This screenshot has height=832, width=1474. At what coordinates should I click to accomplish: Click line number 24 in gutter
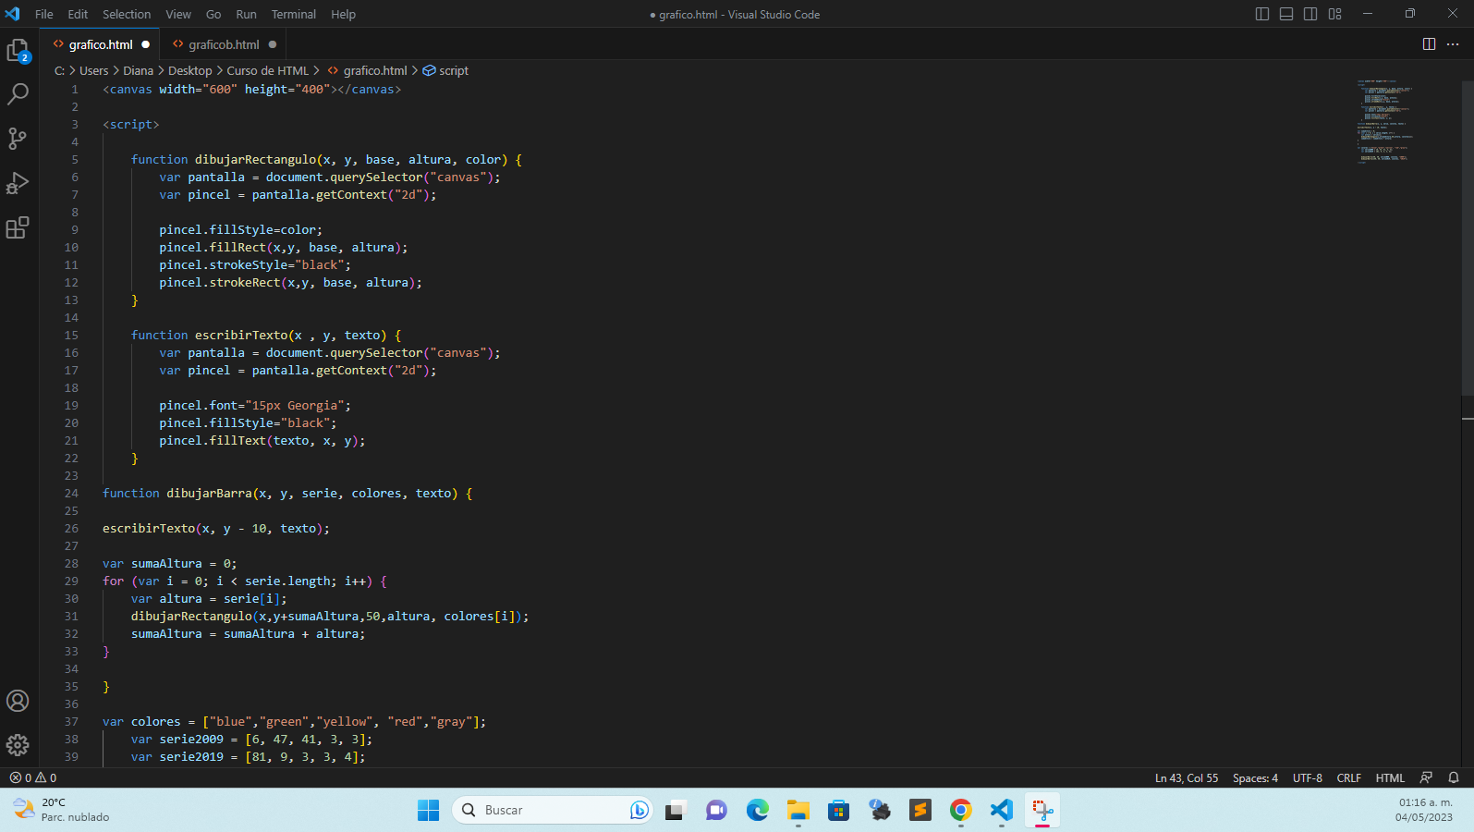[71, 493]
